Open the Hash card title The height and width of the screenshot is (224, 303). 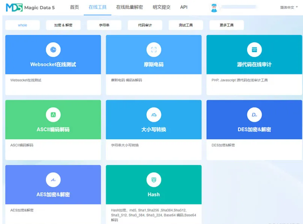pyautogui.click(x=154, y=194)
